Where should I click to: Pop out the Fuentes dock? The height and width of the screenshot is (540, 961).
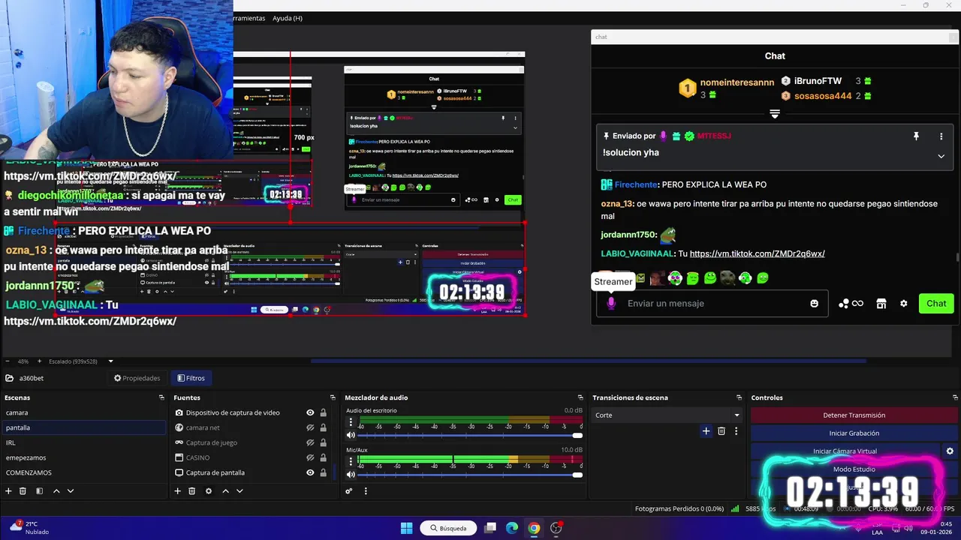coord(333,397)
